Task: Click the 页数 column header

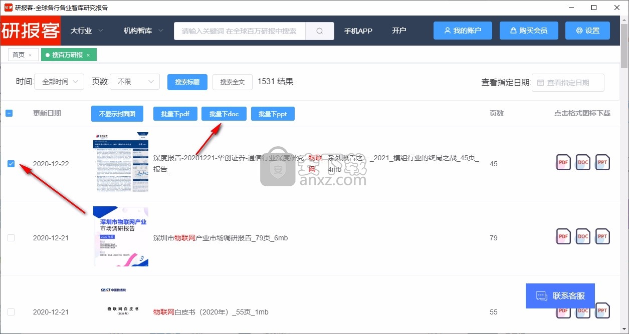Action: pyautogui.click(x=497, y=113)
